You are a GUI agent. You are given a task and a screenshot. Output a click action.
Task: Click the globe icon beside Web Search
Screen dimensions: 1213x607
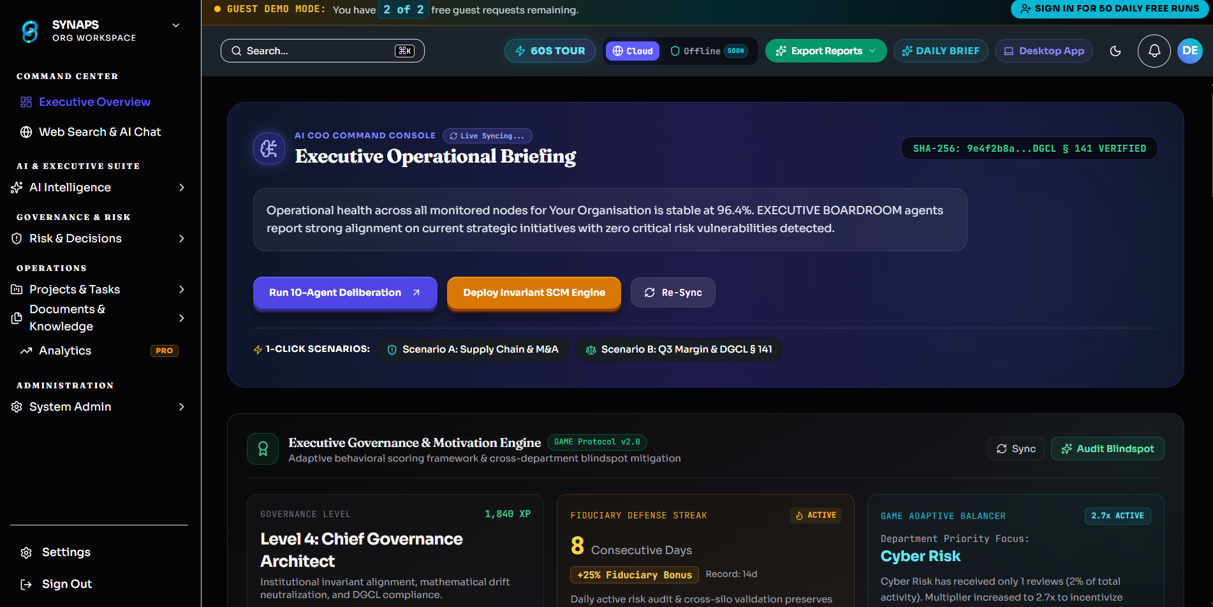click(26, 132)
